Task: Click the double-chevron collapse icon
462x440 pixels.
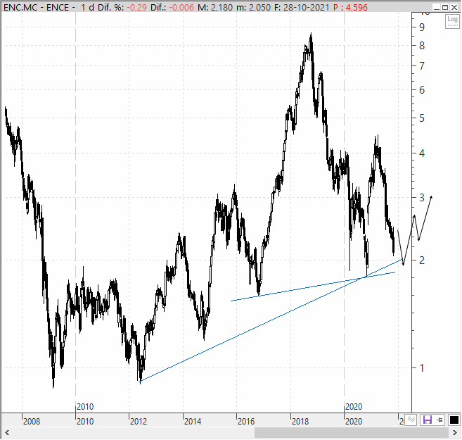Action: pyautogui.click(x=411, y=420)
